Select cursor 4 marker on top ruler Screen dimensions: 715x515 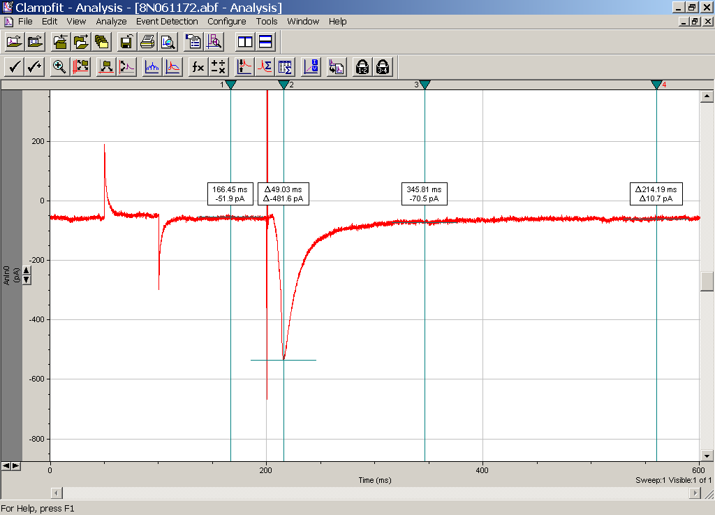(656, 85)
